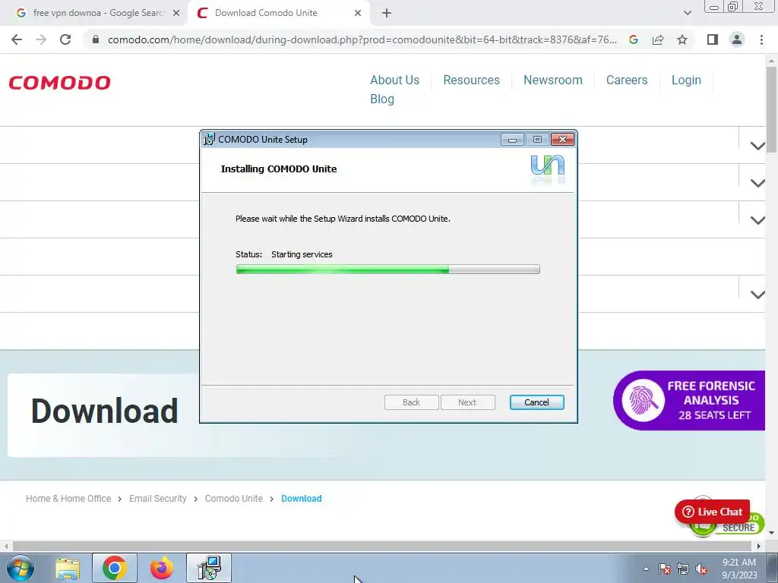
Task: Click the Login link
Action: coord(686,80)
